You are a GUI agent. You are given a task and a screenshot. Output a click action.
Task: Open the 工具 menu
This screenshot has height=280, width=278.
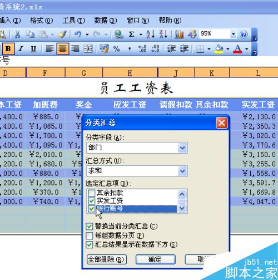coord(73,21)
